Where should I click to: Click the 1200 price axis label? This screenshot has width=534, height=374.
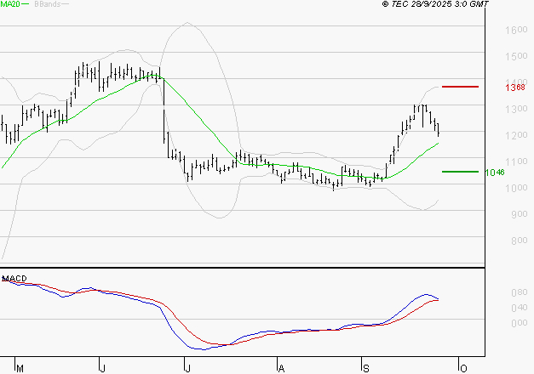click(x=516, y=135)
